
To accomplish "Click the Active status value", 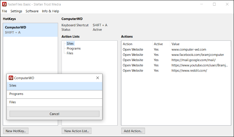I will pos(97,30).
